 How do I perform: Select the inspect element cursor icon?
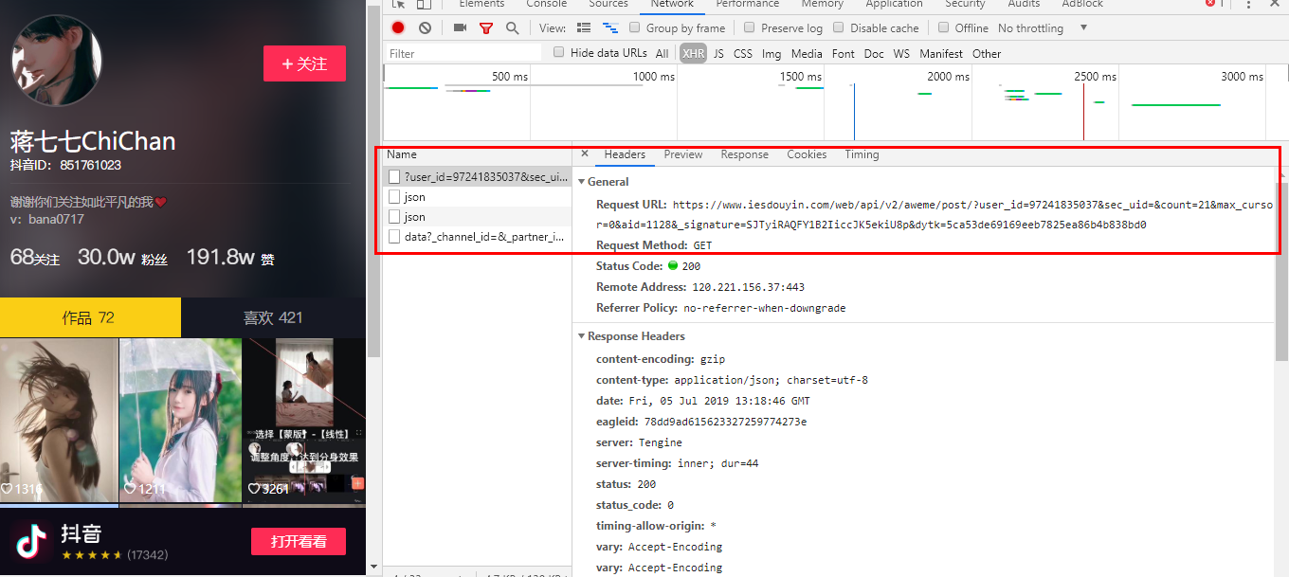coord(398,4)
